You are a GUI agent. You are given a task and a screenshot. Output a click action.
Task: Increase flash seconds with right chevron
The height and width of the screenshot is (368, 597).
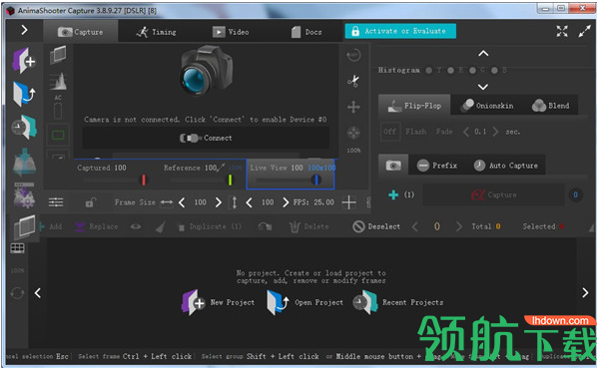495,132
